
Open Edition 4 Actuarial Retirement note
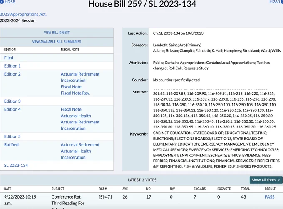coord(80,122)
